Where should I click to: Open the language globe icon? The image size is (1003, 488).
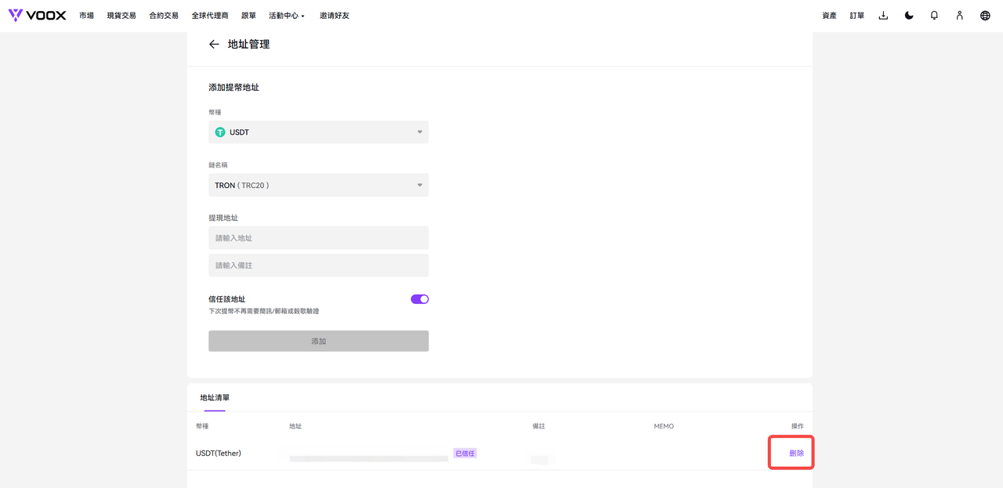tap(985, 16)
